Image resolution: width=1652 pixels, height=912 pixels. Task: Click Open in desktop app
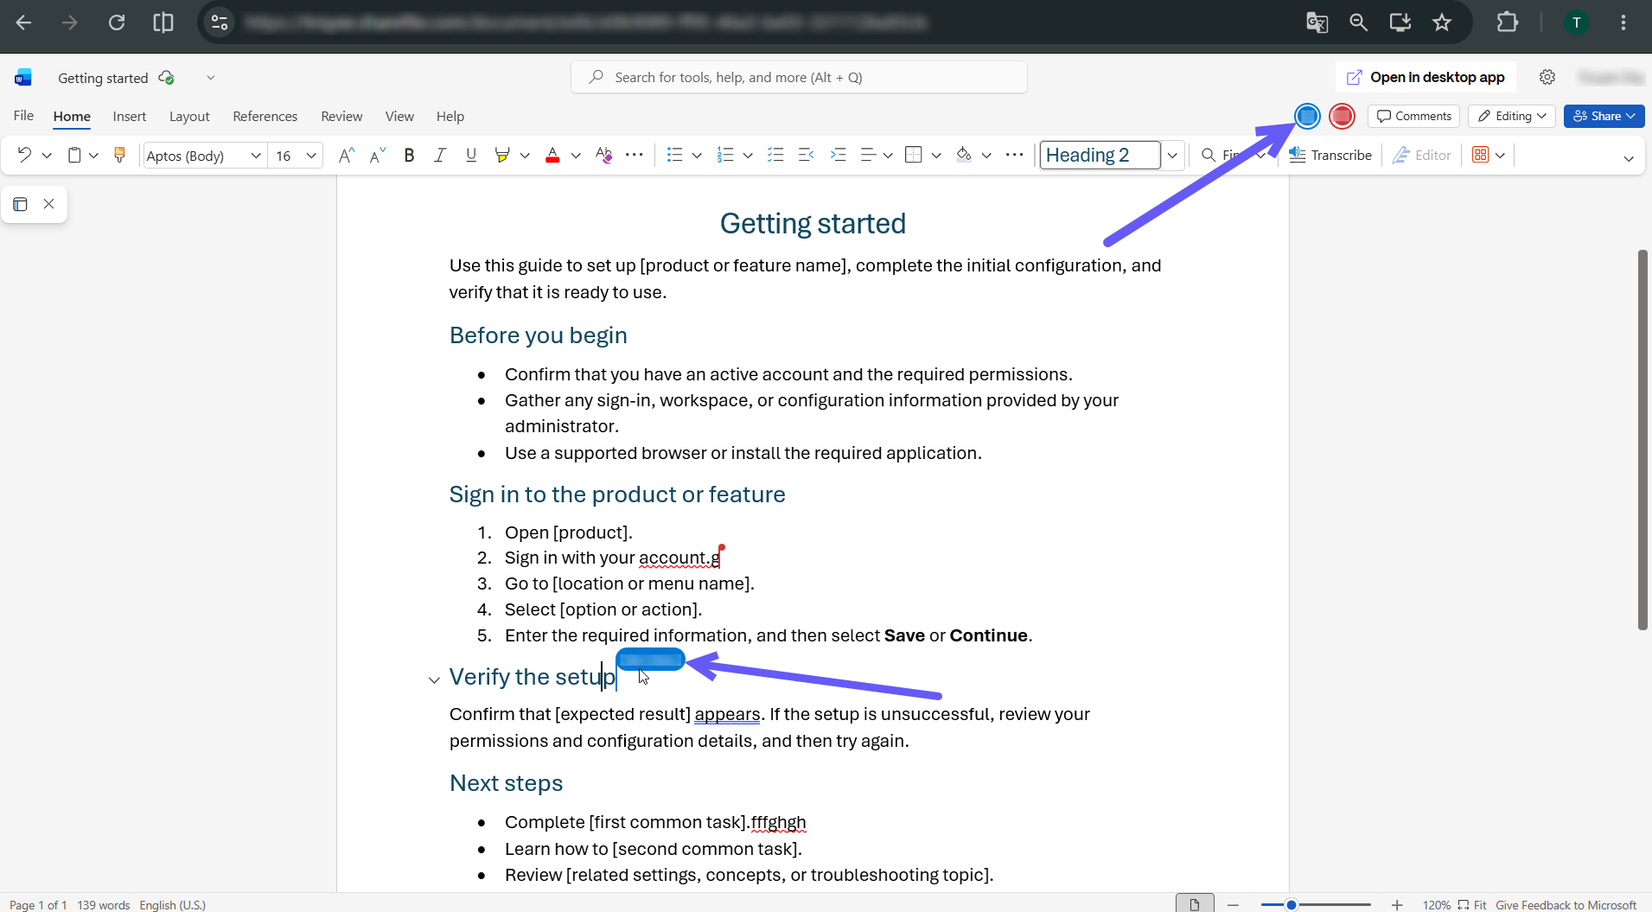point(1426,77)
